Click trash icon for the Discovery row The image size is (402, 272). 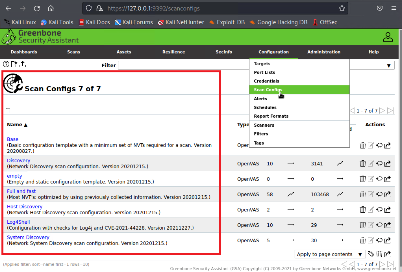(x=363, y=163)
